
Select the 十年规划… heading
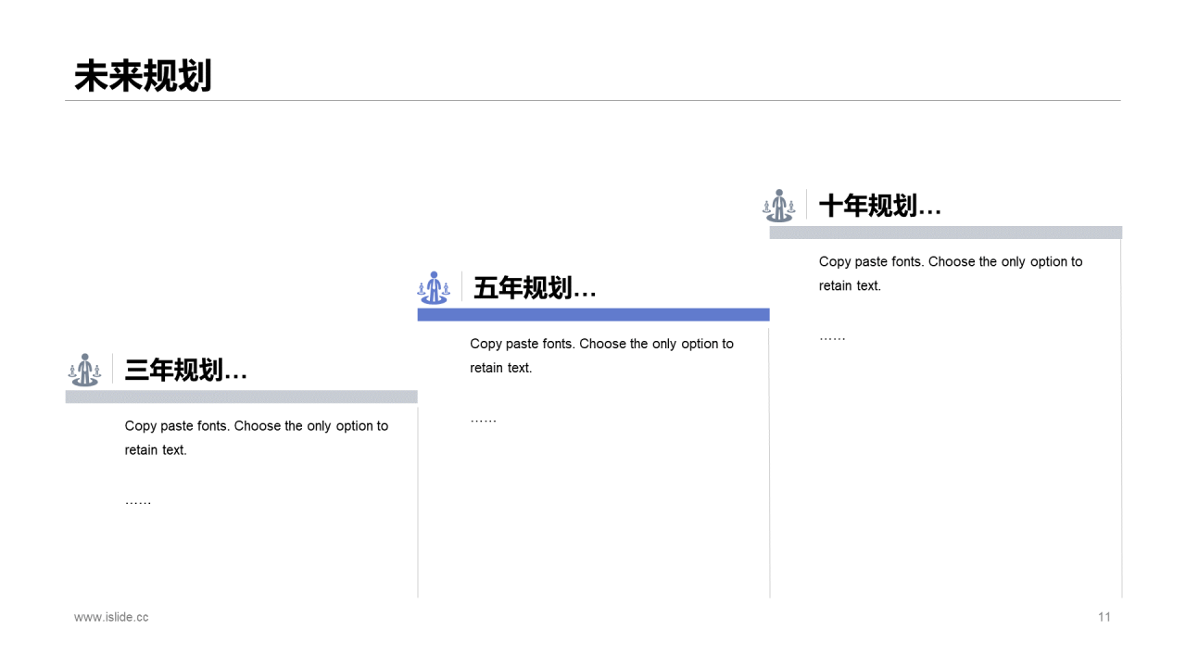[879, 206]
